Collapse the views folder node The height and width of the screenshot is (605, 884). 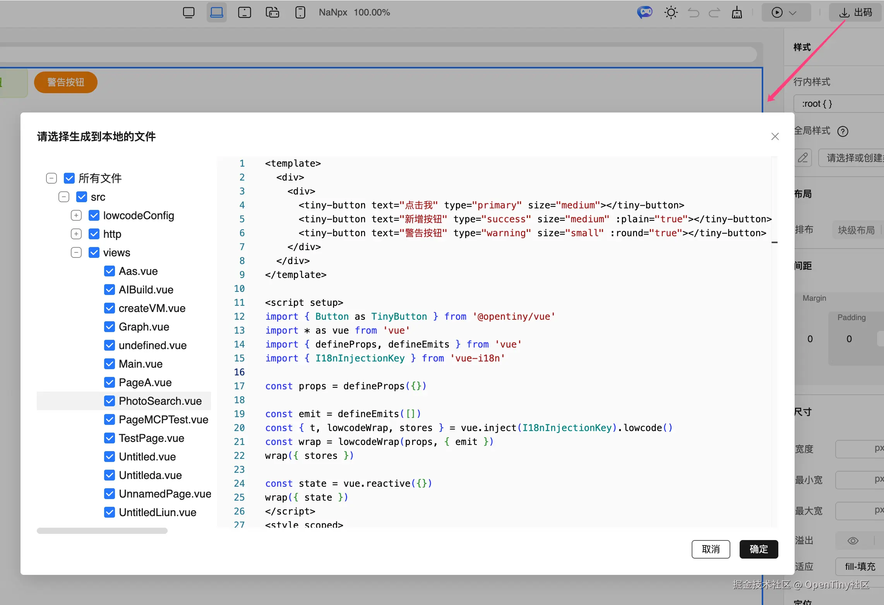tap(76, 252)
